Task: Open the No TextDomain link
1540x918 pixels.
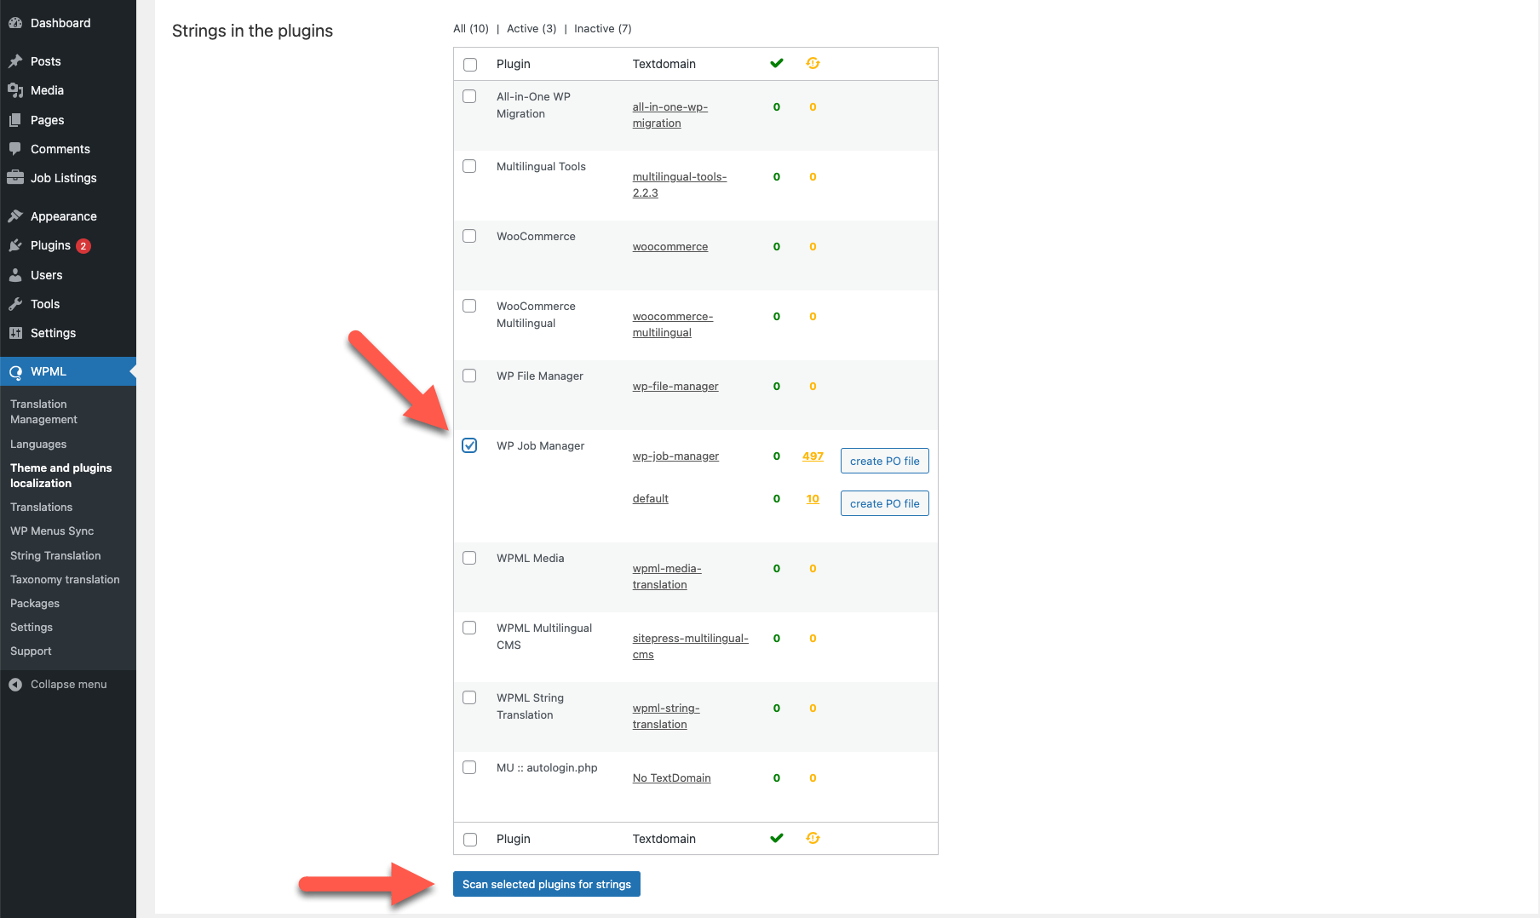Action: (x=671, y=778)
